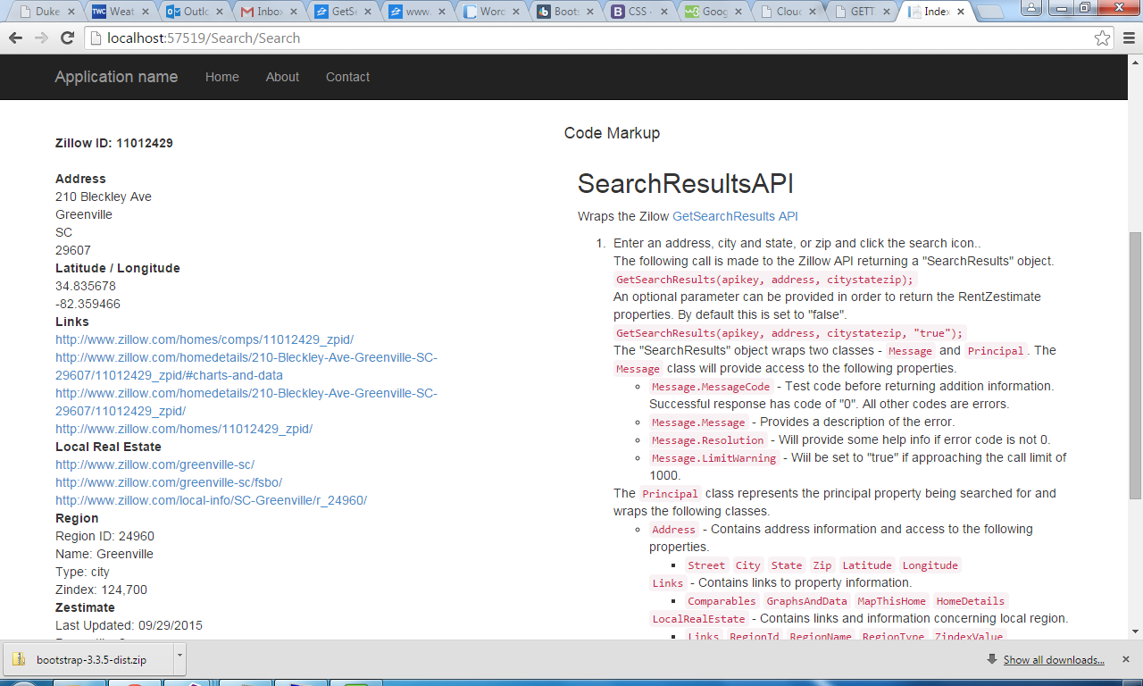1143x686 pixels.
Task: Click the zip code 29607 text
Action: pos(73,250)
